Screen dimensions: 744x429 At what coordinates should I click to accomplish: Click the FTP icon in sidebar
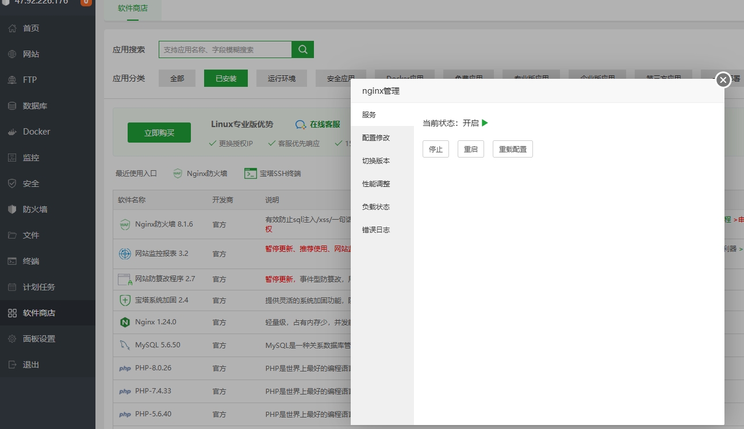[12, 80]
